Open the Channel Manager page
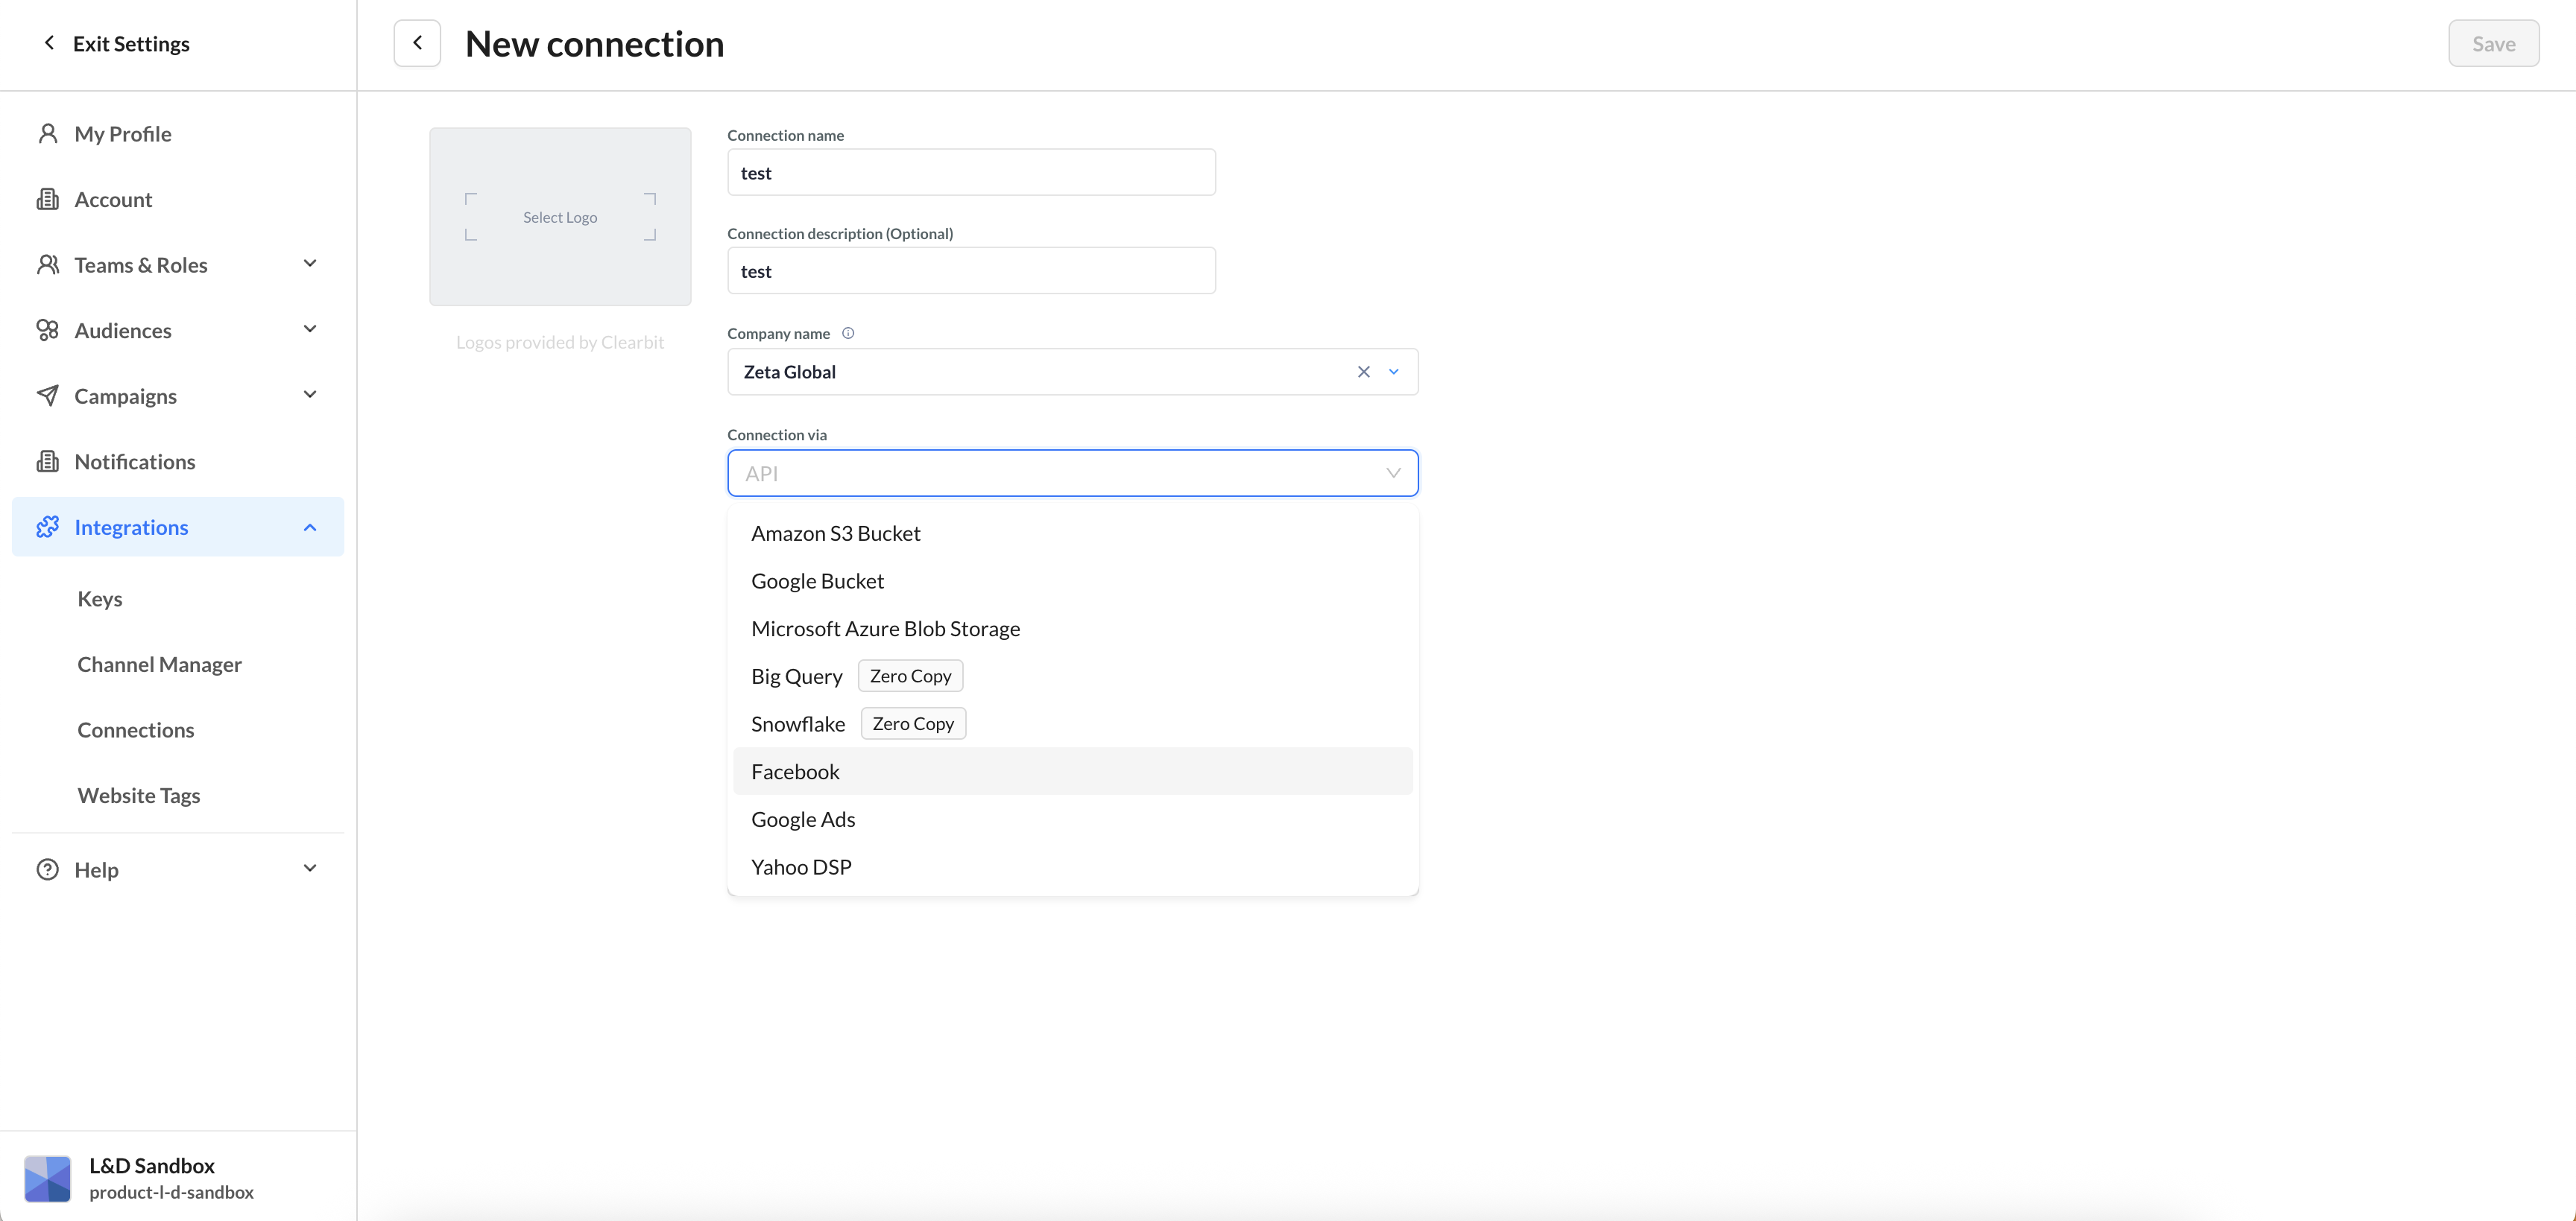This screenshot has height=1221, width=2576. (x=160, y=665)
